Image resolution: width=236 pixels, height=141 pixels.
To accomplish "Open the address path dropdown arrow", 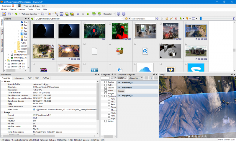I will pyautogui.click(x=122, y=19).
